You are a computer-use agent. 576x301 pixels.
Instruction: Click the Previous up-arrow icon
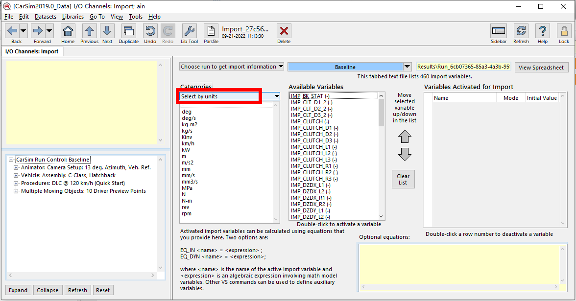(x=89, y=31)
